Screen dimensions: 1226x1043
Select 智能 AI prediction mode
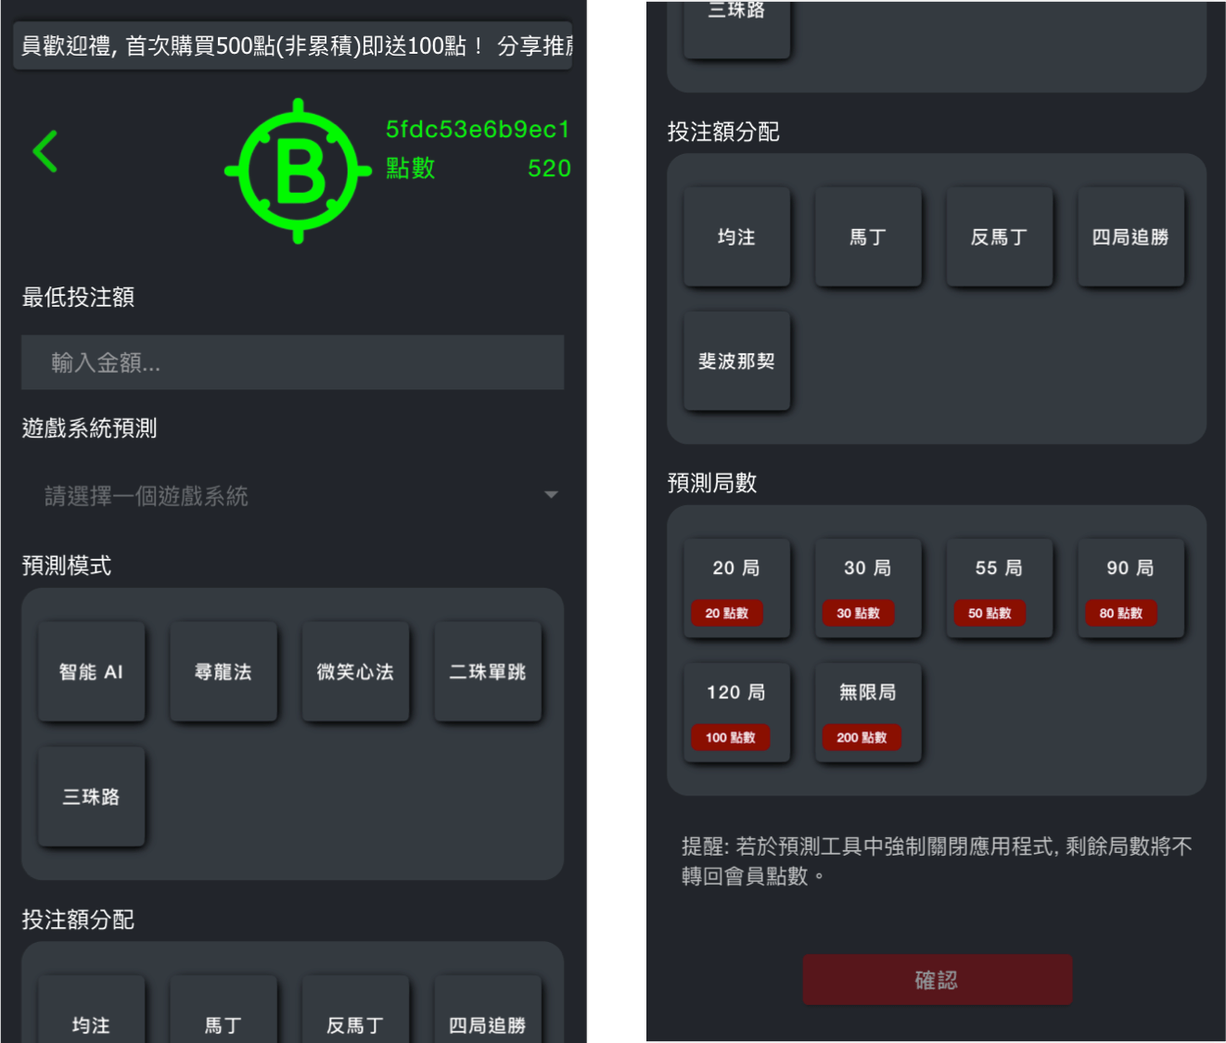click(x=91, y=672)
